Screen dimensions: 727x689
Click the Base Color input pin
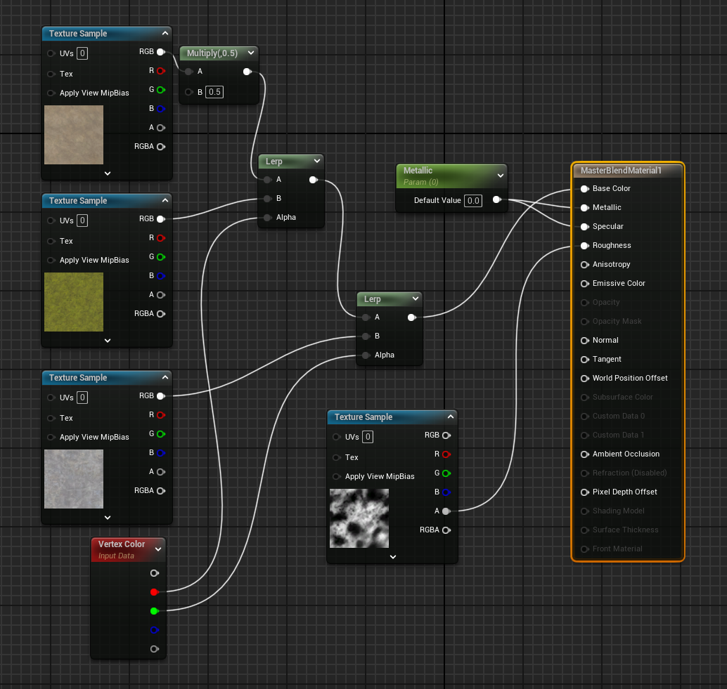[584, 189]
